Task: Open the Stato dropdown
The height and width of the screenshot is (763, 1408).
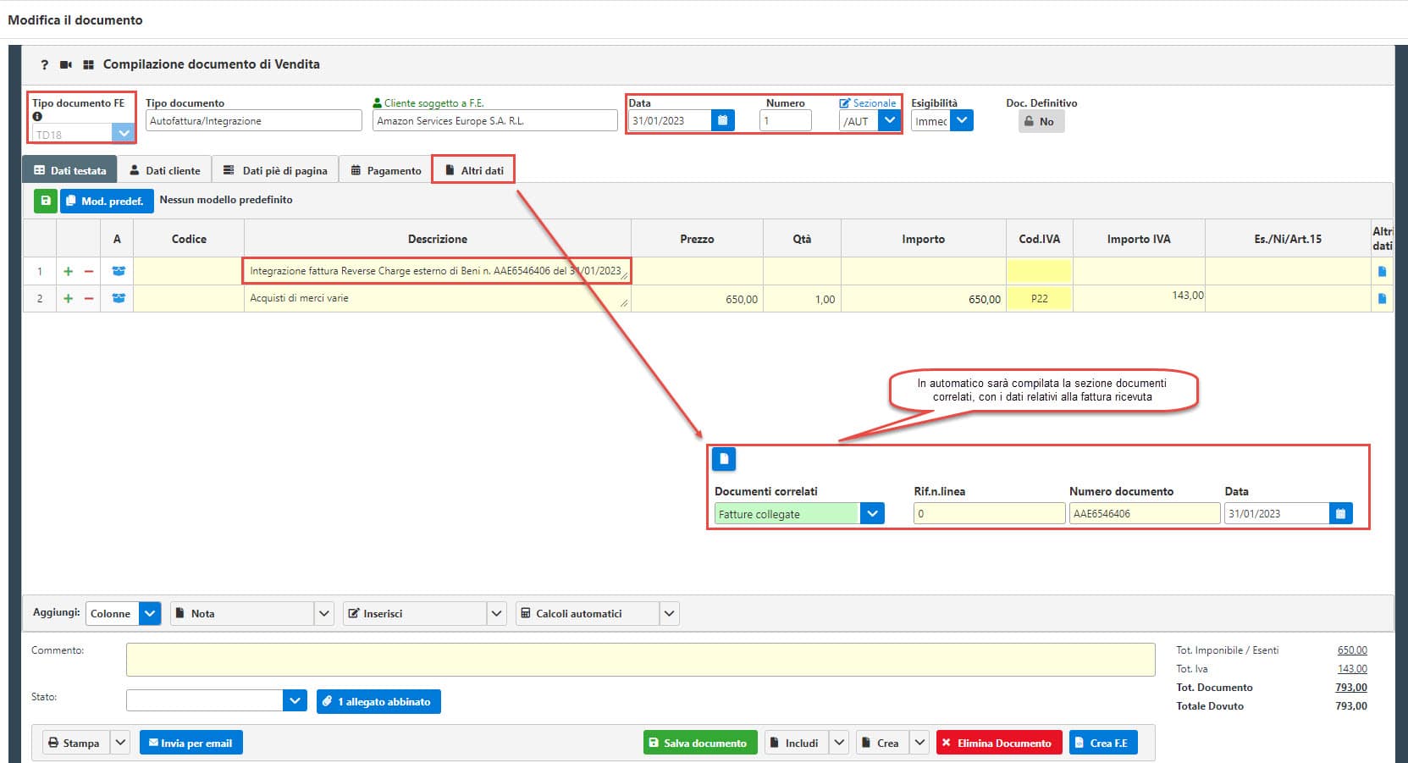Action: tap(295, 700)
